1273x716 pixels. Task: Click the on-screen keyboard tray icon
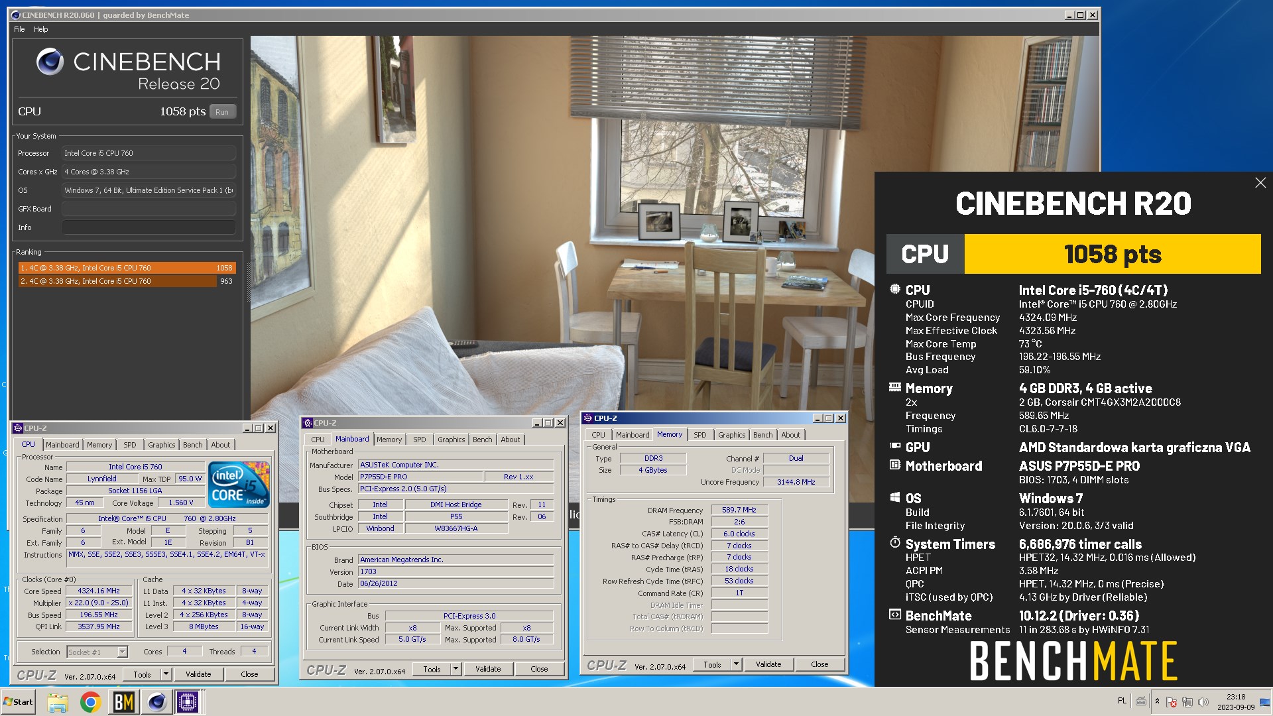[x=1141, y=701]
